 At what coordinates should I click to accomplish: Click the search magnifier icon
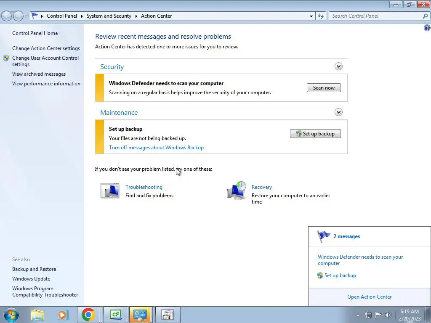[425, 16]
